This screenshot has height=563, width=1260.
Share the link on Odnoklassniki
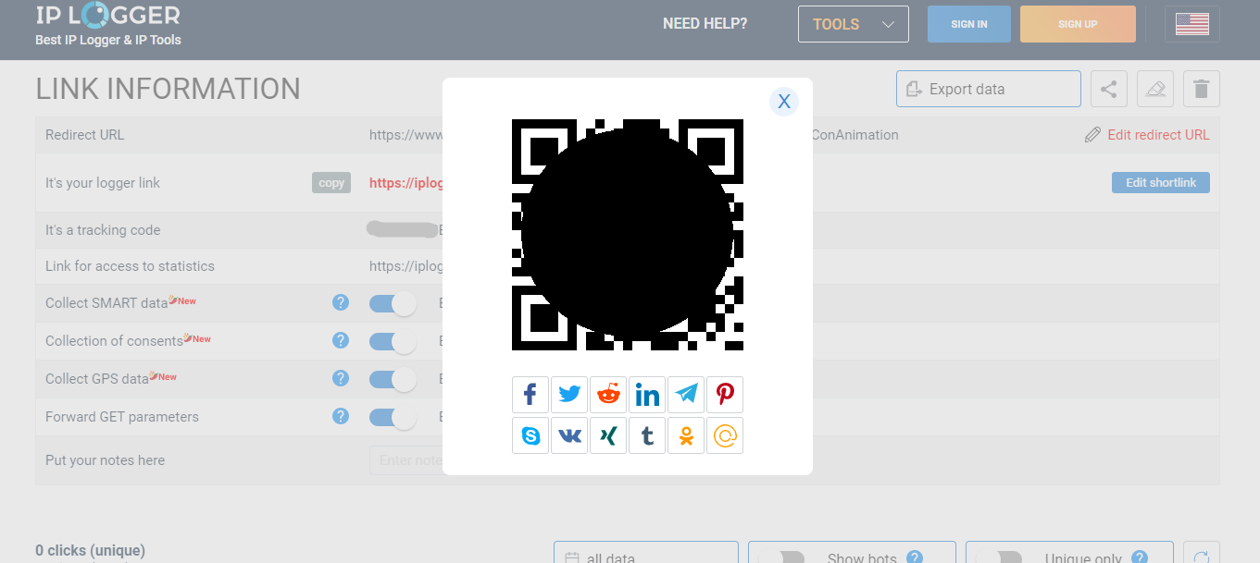(x=686, y=435)
